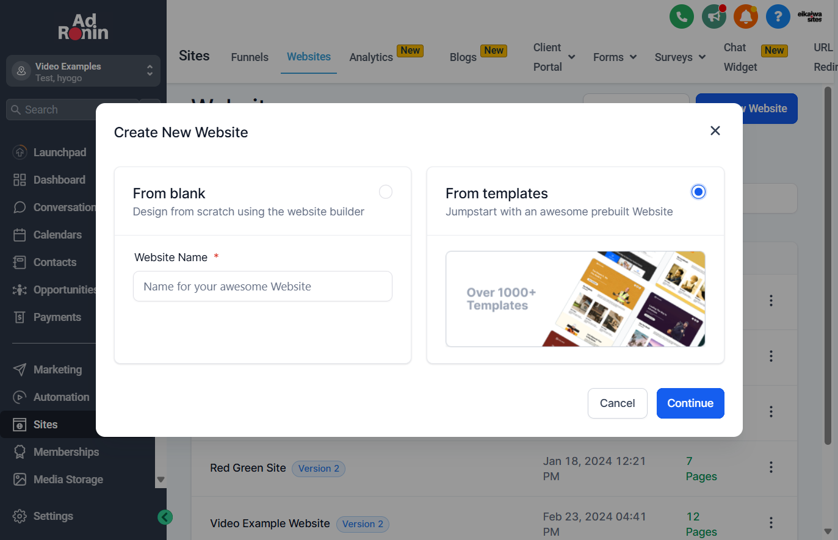Screen dimensions: 838x540
Task: Open three-dot menu for Video Example Website
Action: pyautogui.click(x=771, y=523)
